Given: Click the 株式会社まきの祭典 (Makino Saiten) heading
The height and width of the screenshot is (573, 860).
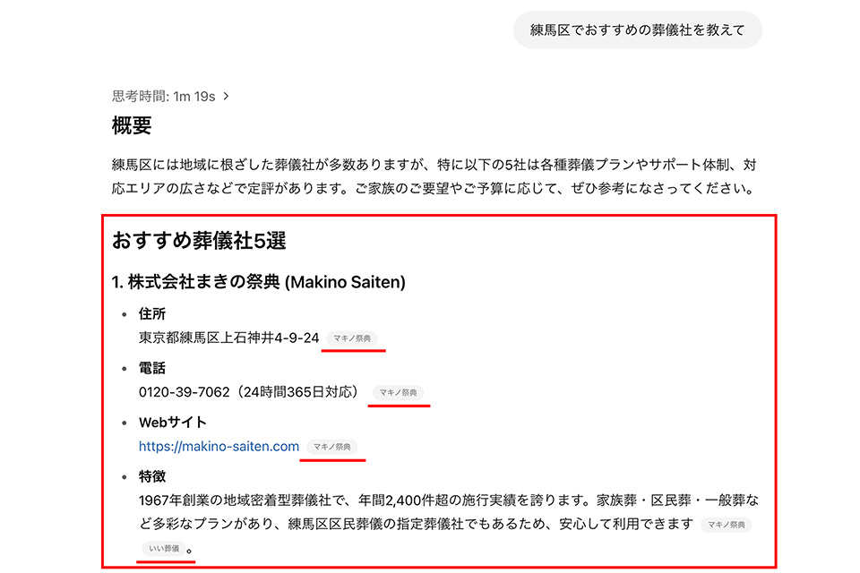Looking at the screenshot, I should coord(258,282).
